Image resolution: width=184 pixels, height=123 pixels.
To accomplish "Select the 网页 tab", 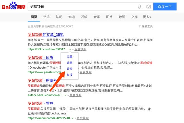I will tap(34, 17).
